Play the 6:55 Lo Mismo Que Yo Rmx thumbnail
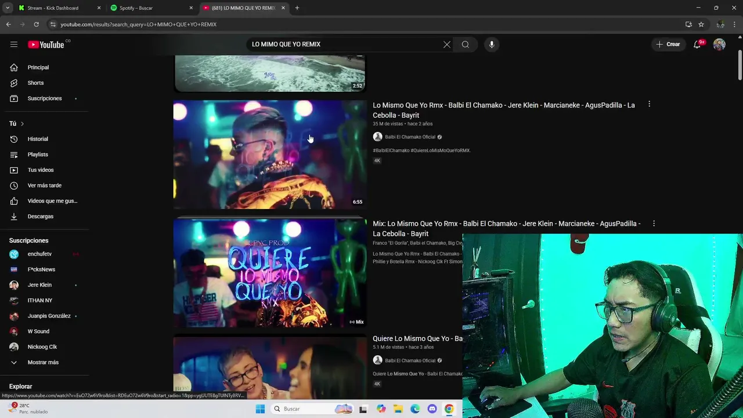The width and height of the screenshot is (743, 418). tap(270, 154)
